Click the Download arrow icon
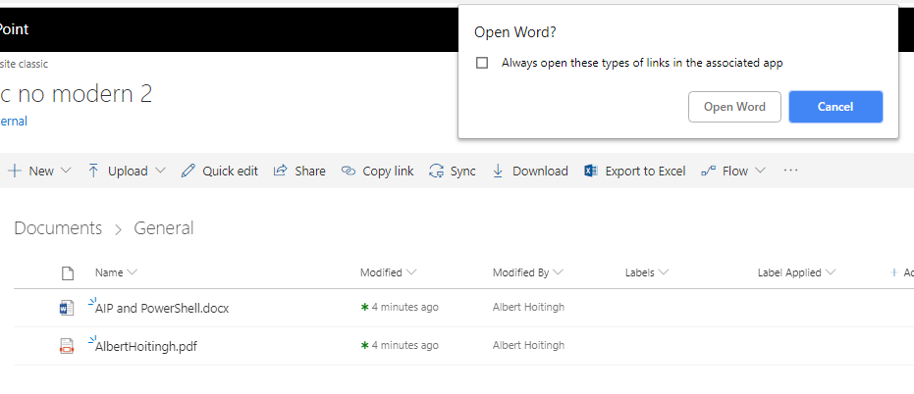The width and height of the screenshot is (914, 394). point(498,171)
